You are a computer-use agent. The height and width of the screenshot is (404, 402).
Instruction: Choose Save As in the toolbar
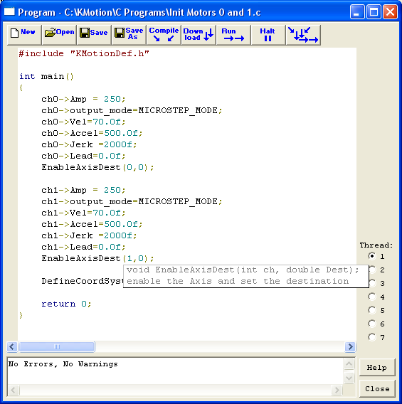tap(129, 35)
